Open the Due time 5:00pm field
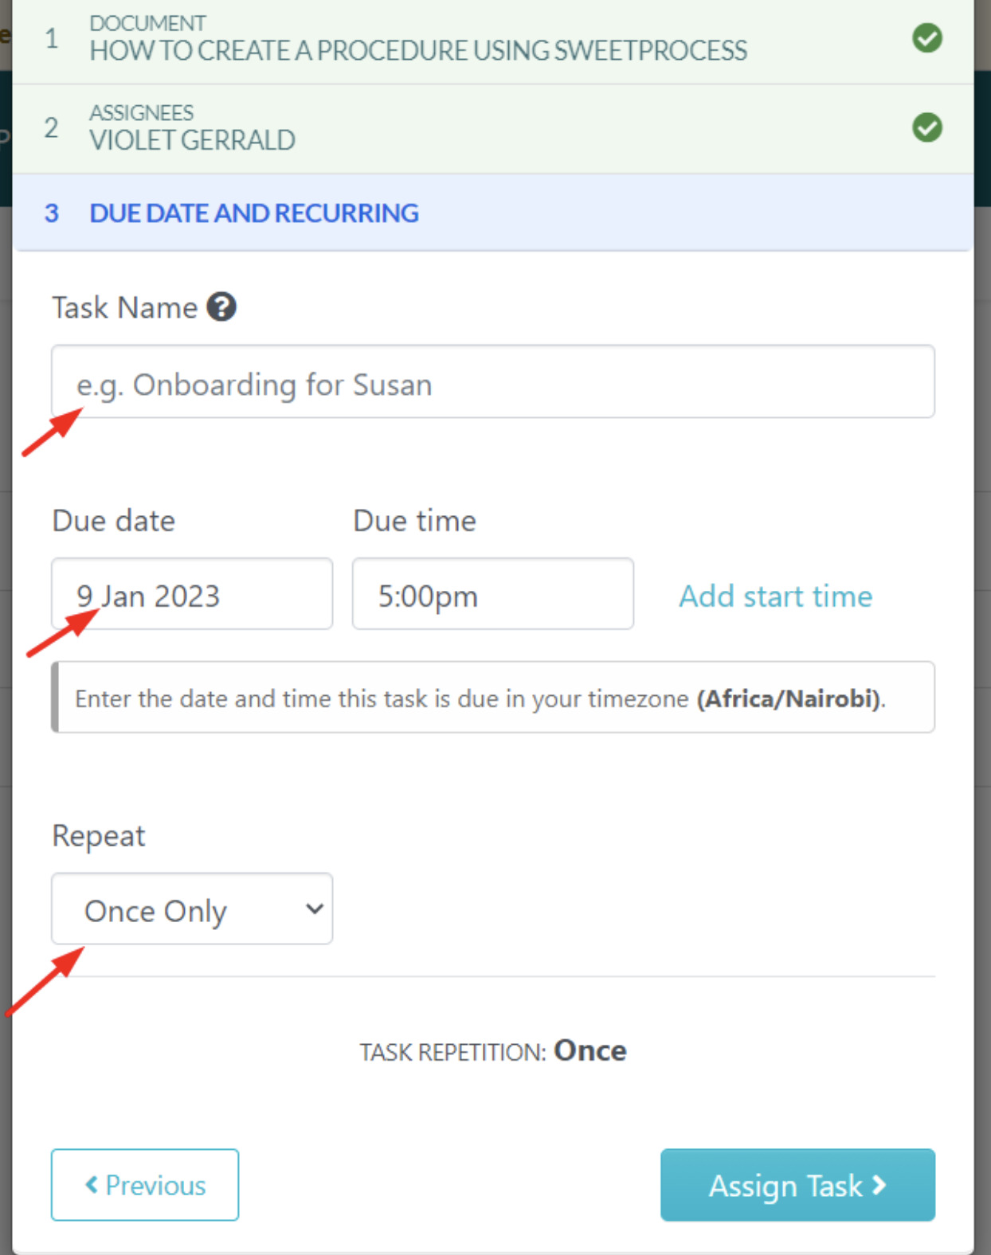 [492, 594]
